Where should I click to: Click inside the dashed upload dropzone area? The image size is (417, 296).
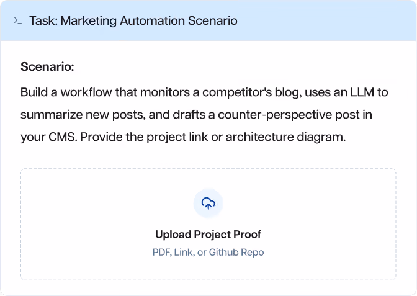[x=208, y=224]
